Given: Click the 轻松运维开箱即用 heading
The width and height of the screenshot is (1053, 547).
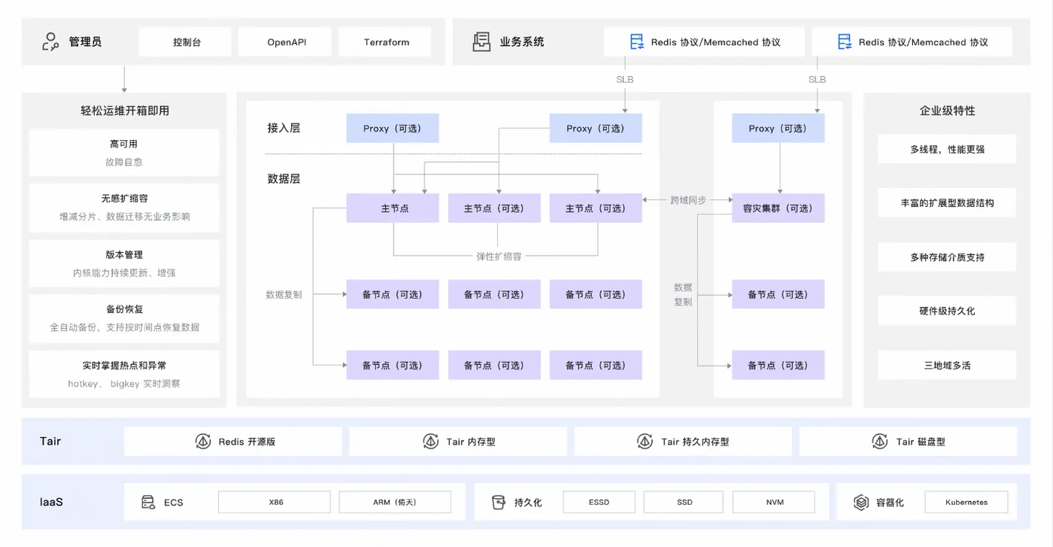Looking at the screenshot, I should (125, 111).
